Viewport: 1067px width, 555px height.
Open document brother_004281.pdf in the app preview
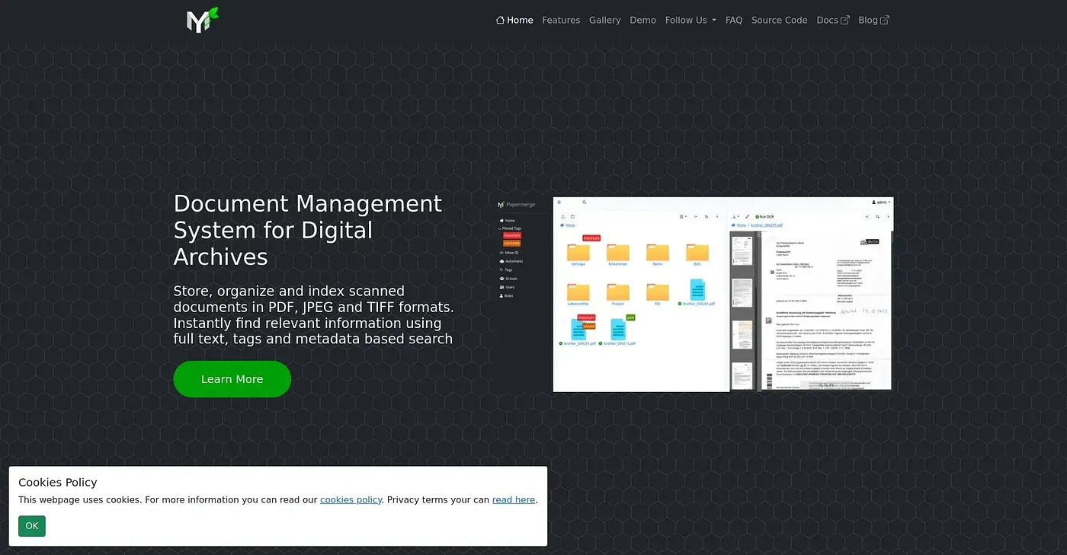point(697,293)
